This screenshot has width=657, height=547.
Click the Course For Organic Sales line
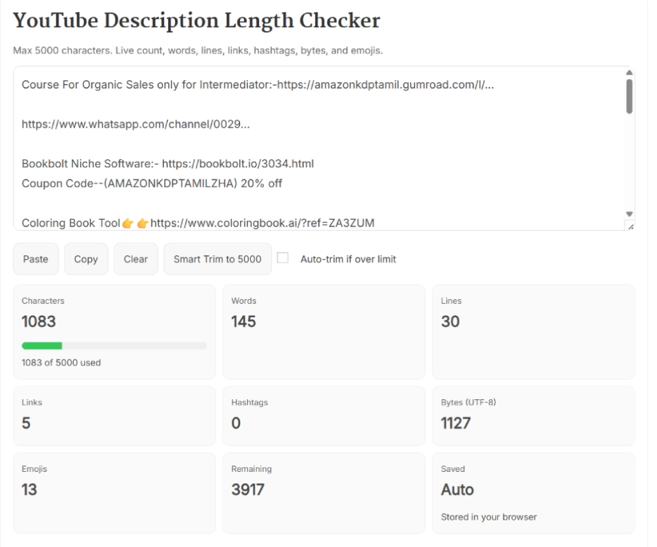[x=258, y=85]
